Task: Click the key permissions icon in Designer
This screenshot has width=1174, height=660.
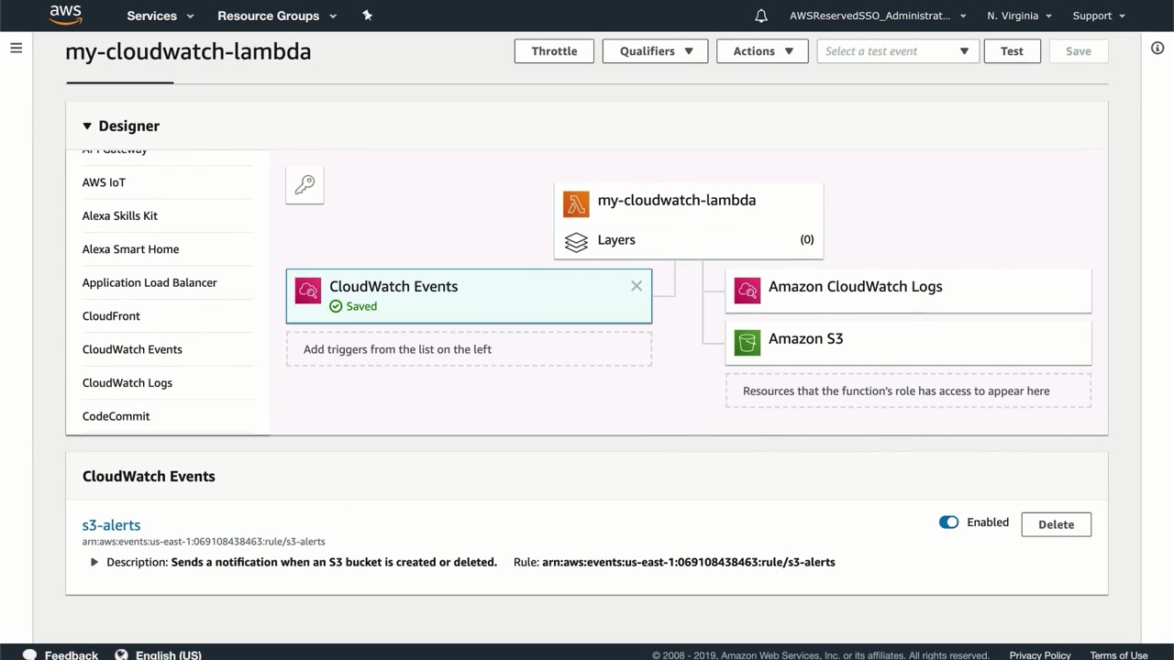Action: click(x=305, y=185)
